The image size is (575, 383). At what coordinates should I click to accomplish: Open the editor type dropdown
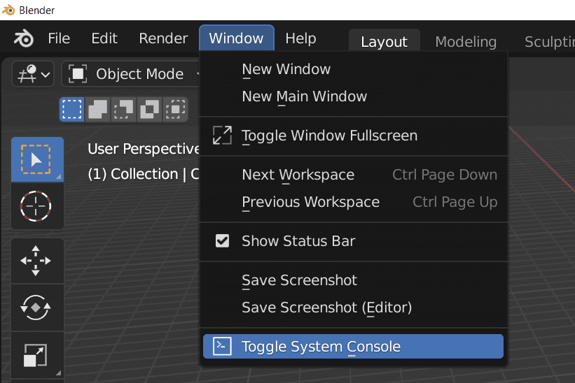[x=33, y=74]
